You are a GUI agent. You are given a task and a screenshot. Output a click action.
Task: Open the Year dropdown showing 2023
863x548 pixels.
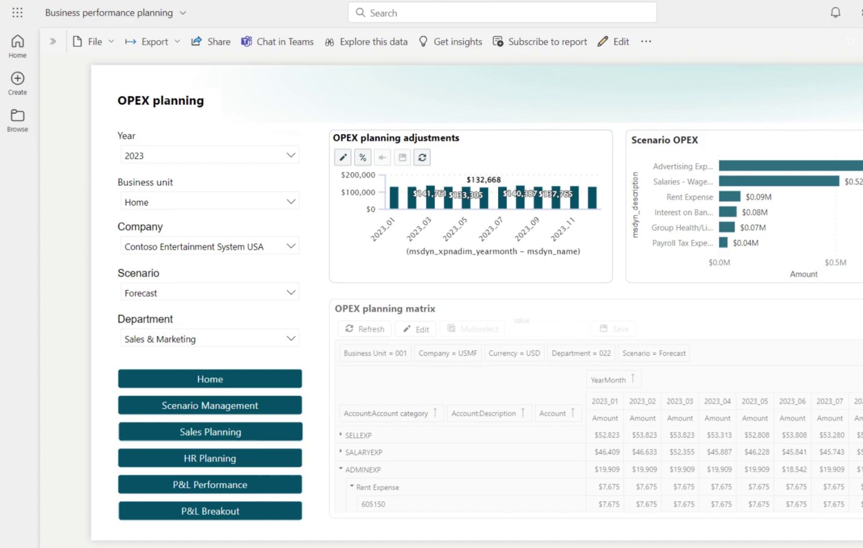(209, 155)
